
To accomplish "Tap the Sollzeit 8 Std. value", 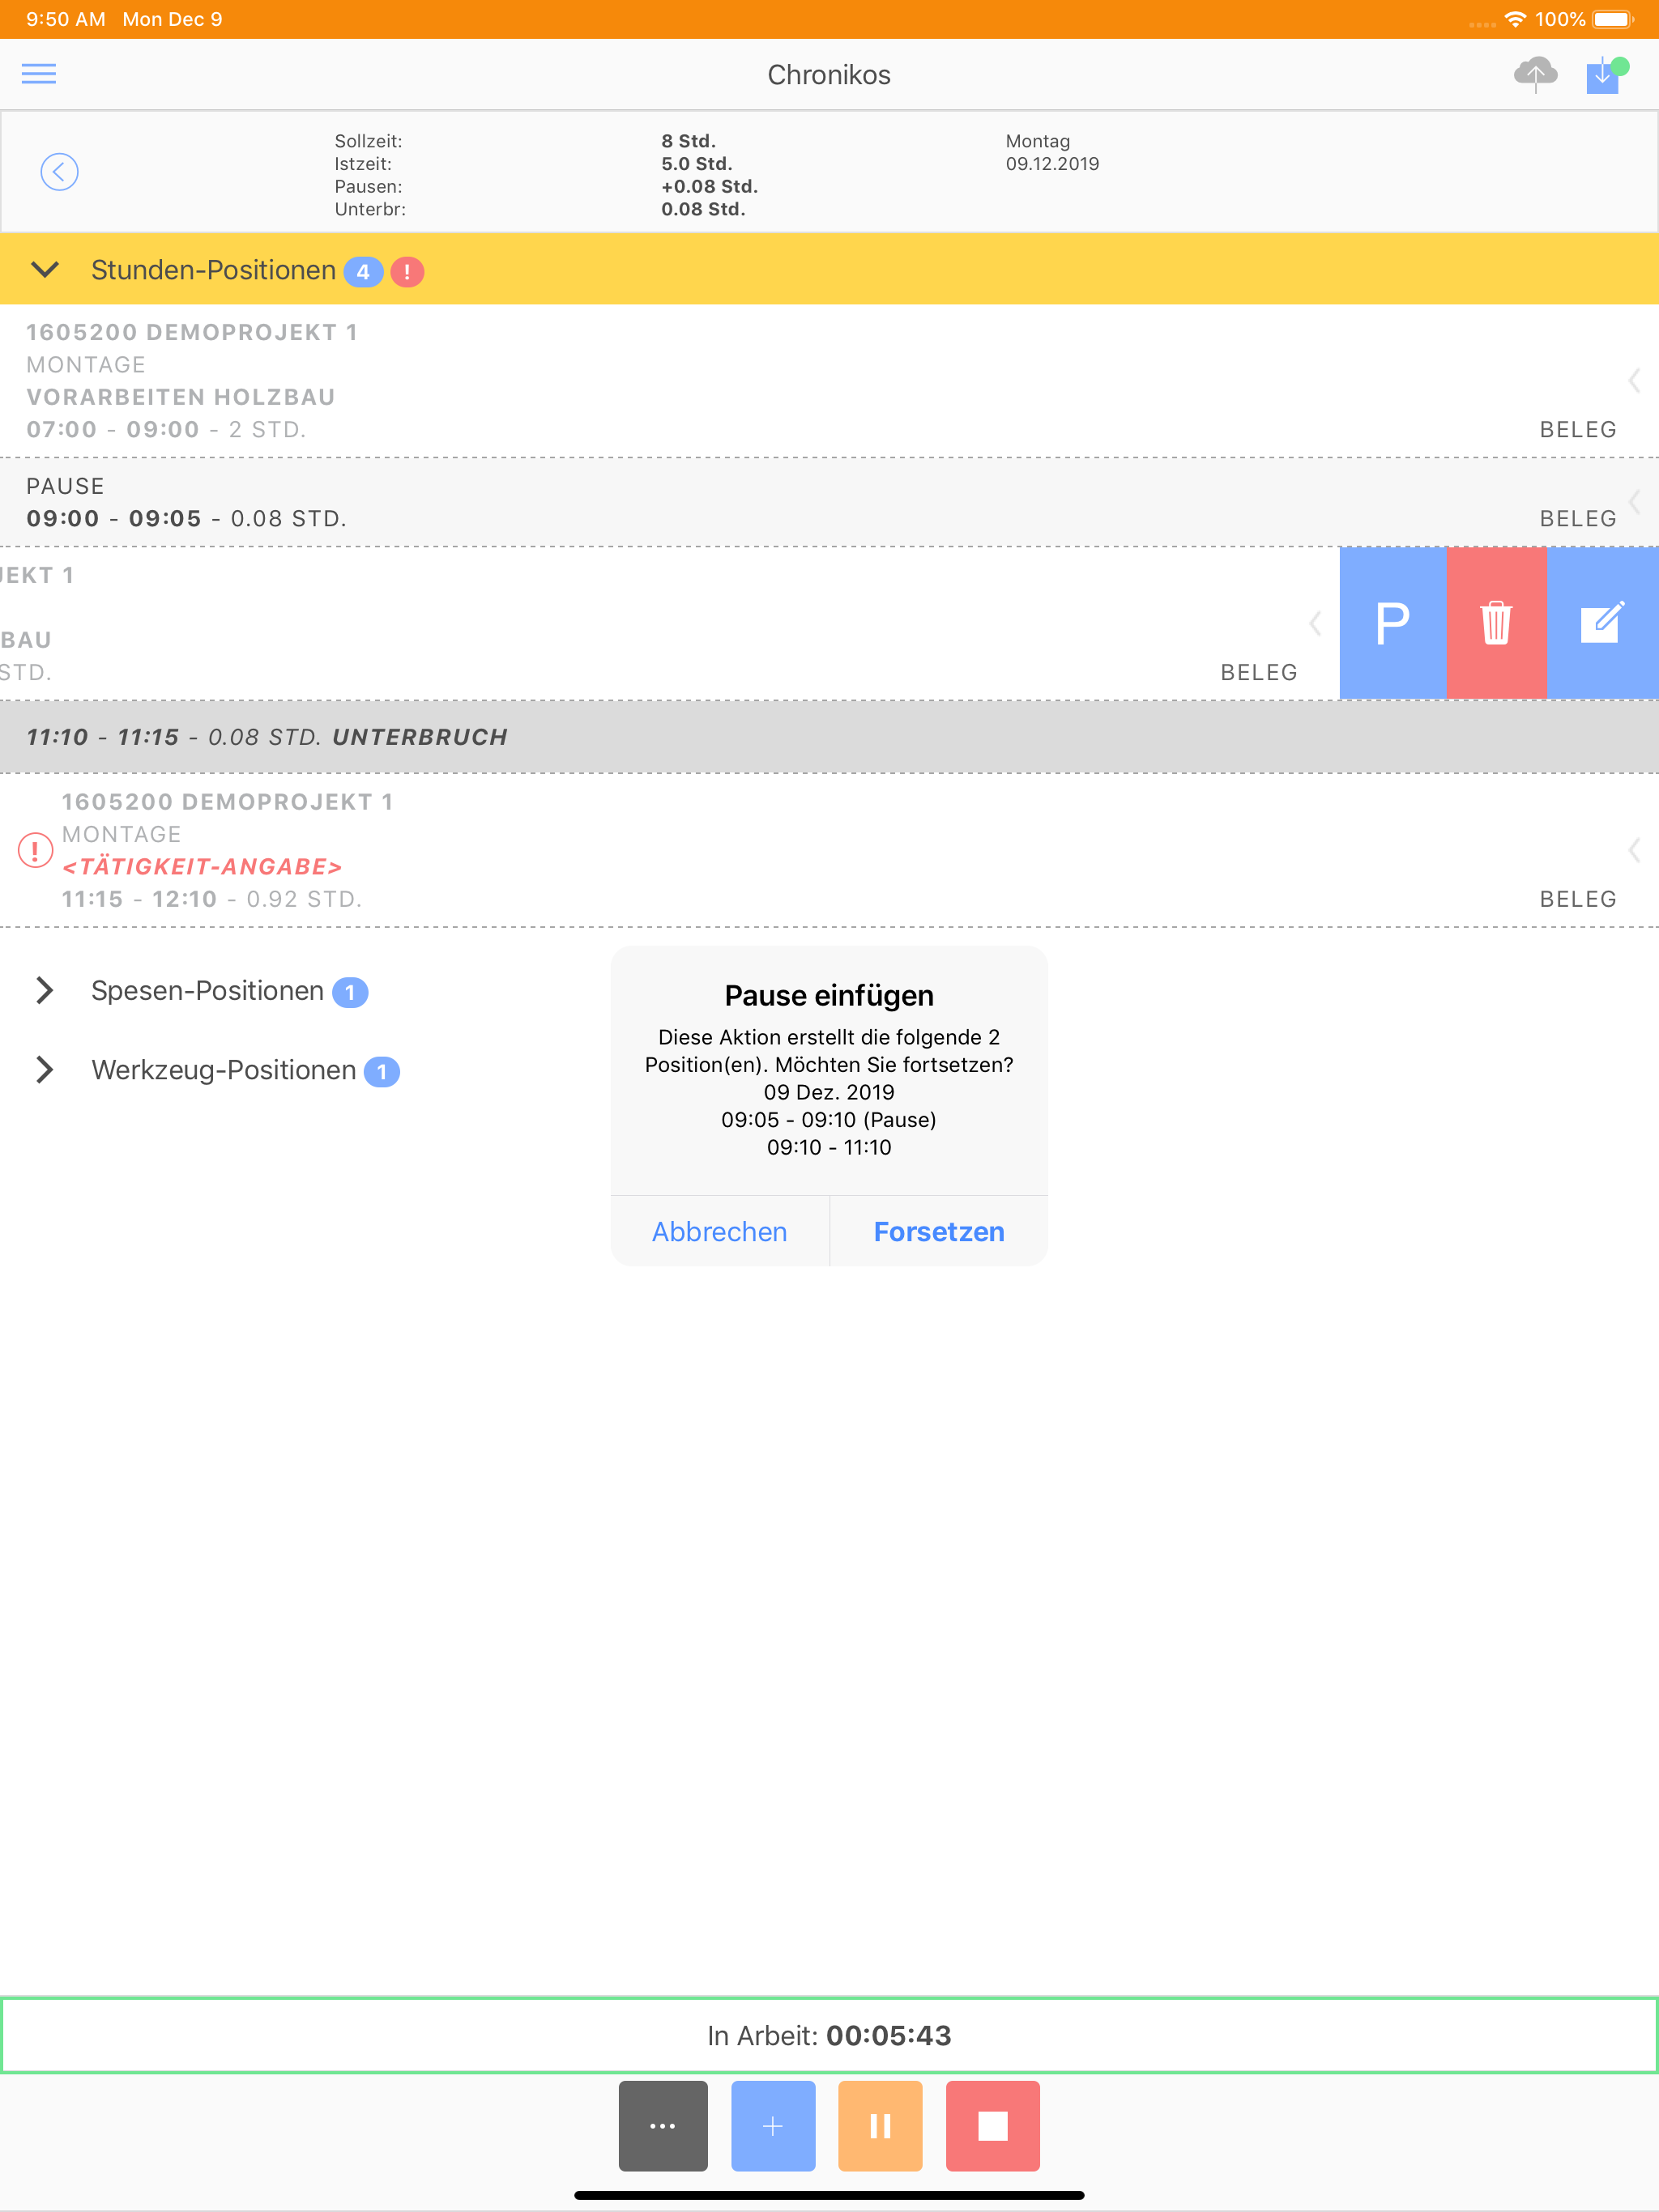I will tap(689, 141).
